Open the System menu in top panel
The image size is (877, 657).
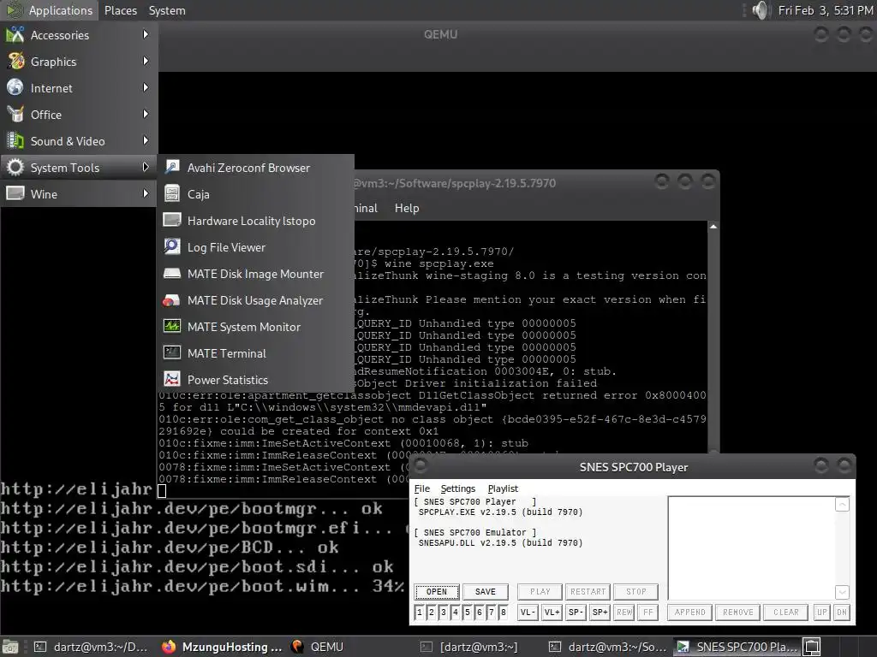[167, 10]
